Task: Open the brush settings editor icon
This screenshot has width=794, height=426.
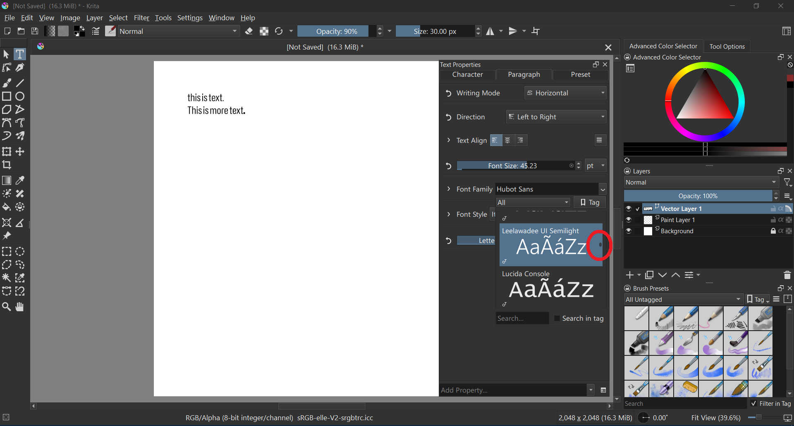Action: [96, 31]
